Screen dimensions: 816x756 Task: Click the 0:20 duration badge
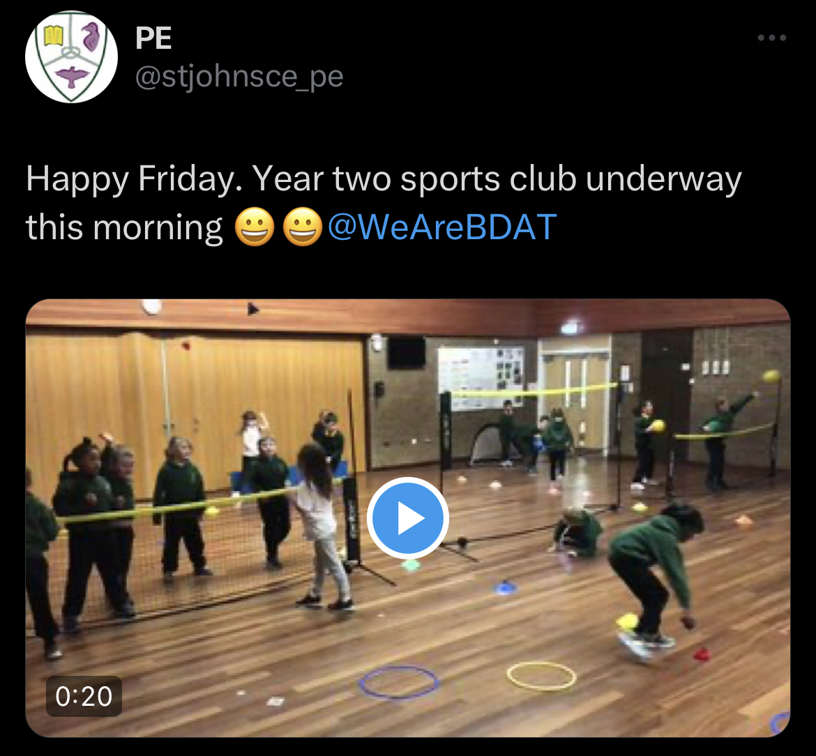tap(84, 696)
